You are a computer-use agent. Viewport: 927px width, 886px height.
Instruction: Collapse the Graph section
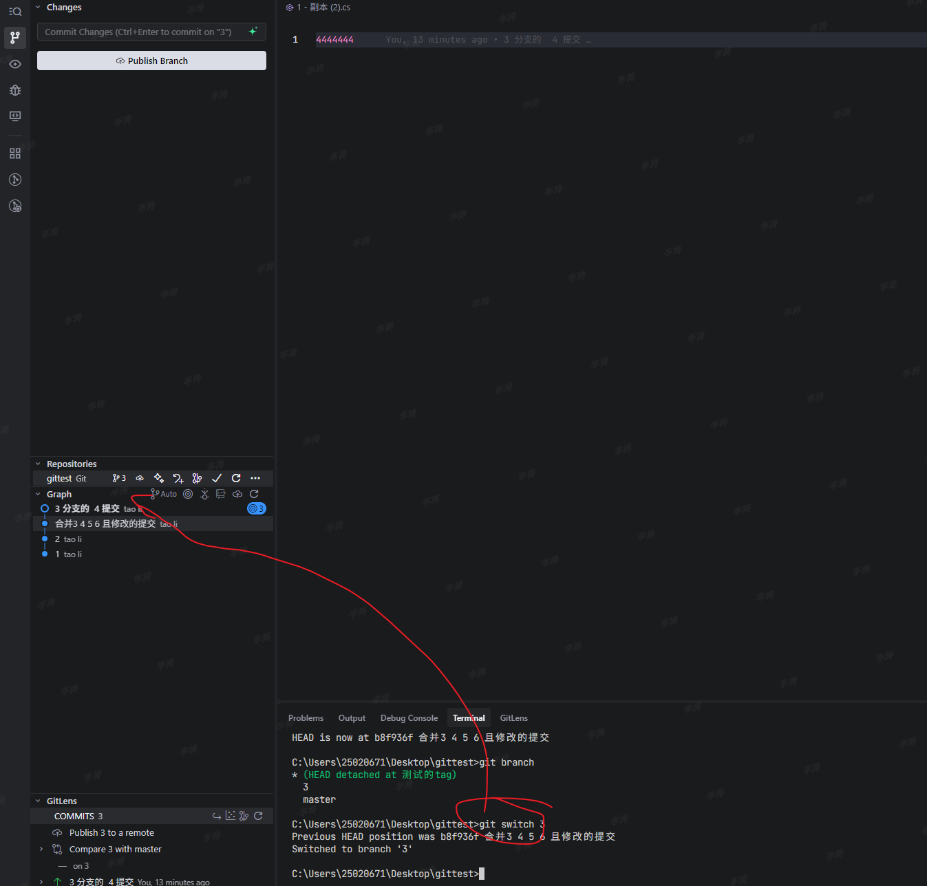tap(39, 494)
